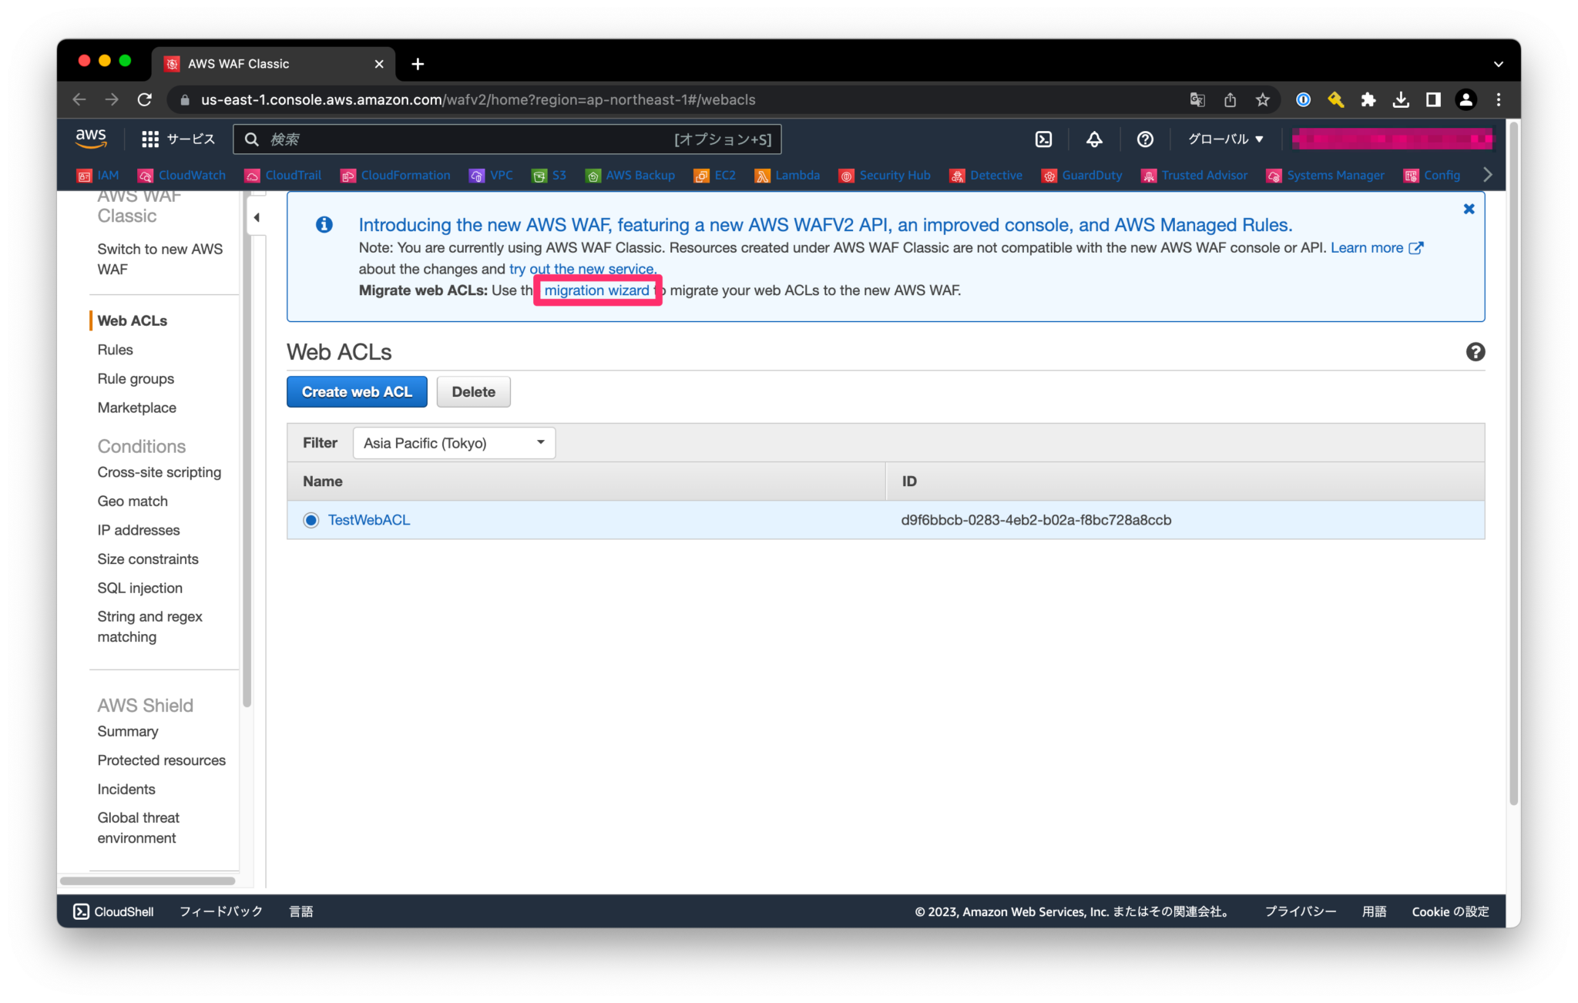Select the TestWebACL name link
Image resolution: width=1578 pixels, height=1003 pixels.
(x=369, y=520)
